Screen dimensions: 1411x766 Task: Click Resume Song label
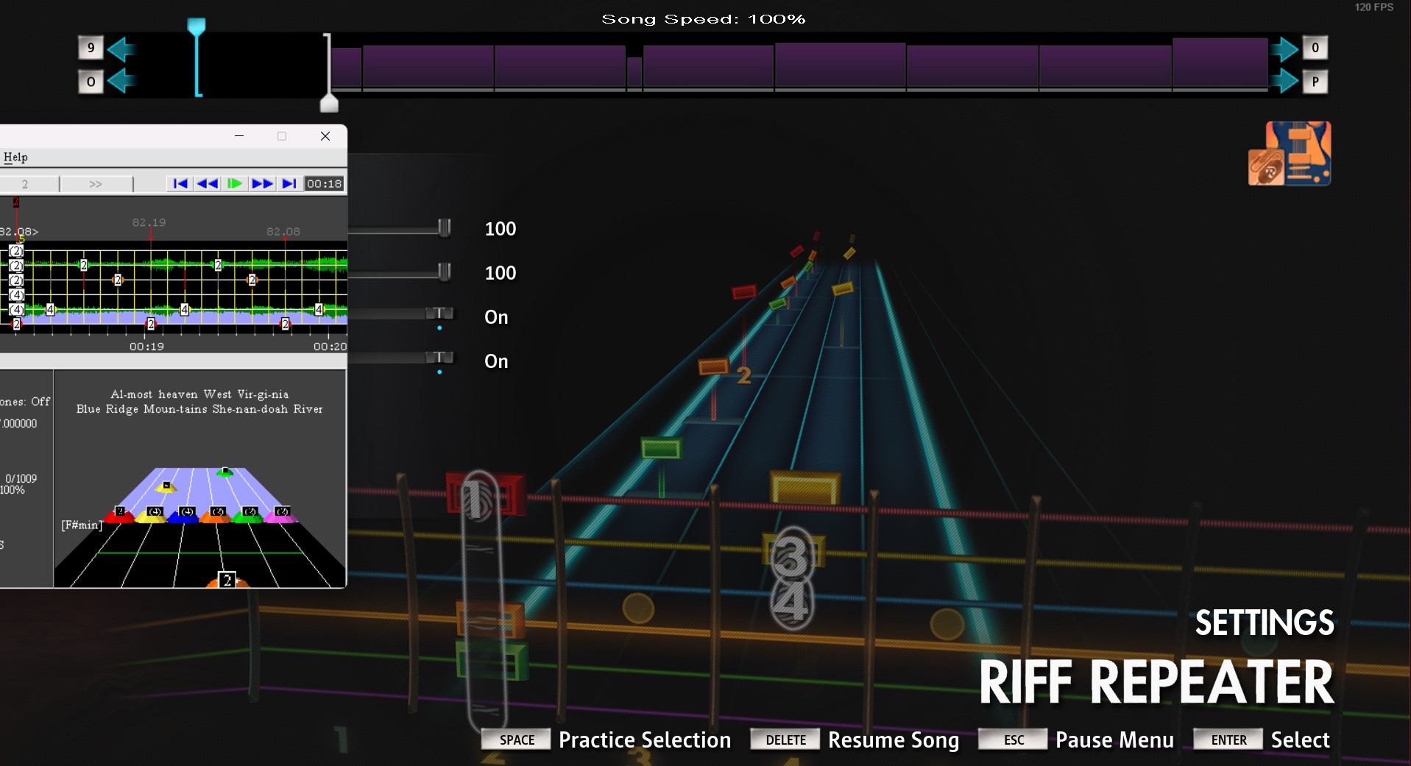click(x=894, y=740)
